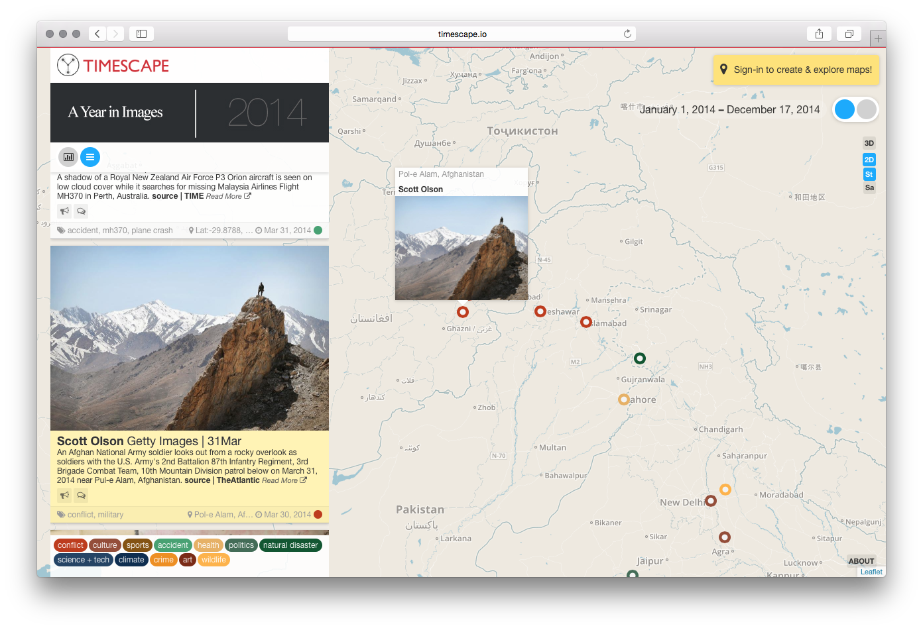
Task: Toggle Safari sidebar icon
Action: click(141, 34)
